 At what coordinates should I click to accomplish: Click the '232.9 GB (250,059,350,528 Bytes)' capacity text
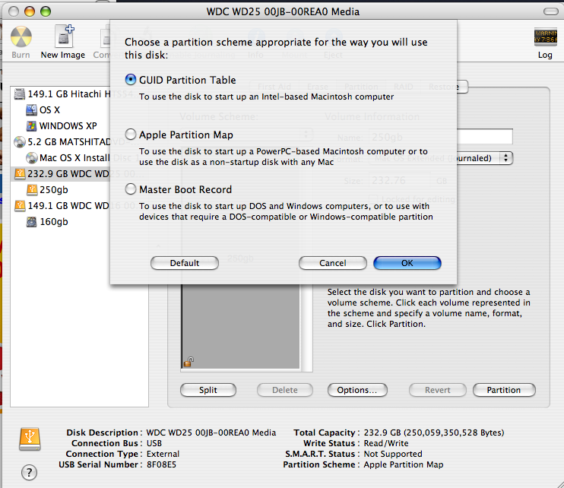coord(434,433)
